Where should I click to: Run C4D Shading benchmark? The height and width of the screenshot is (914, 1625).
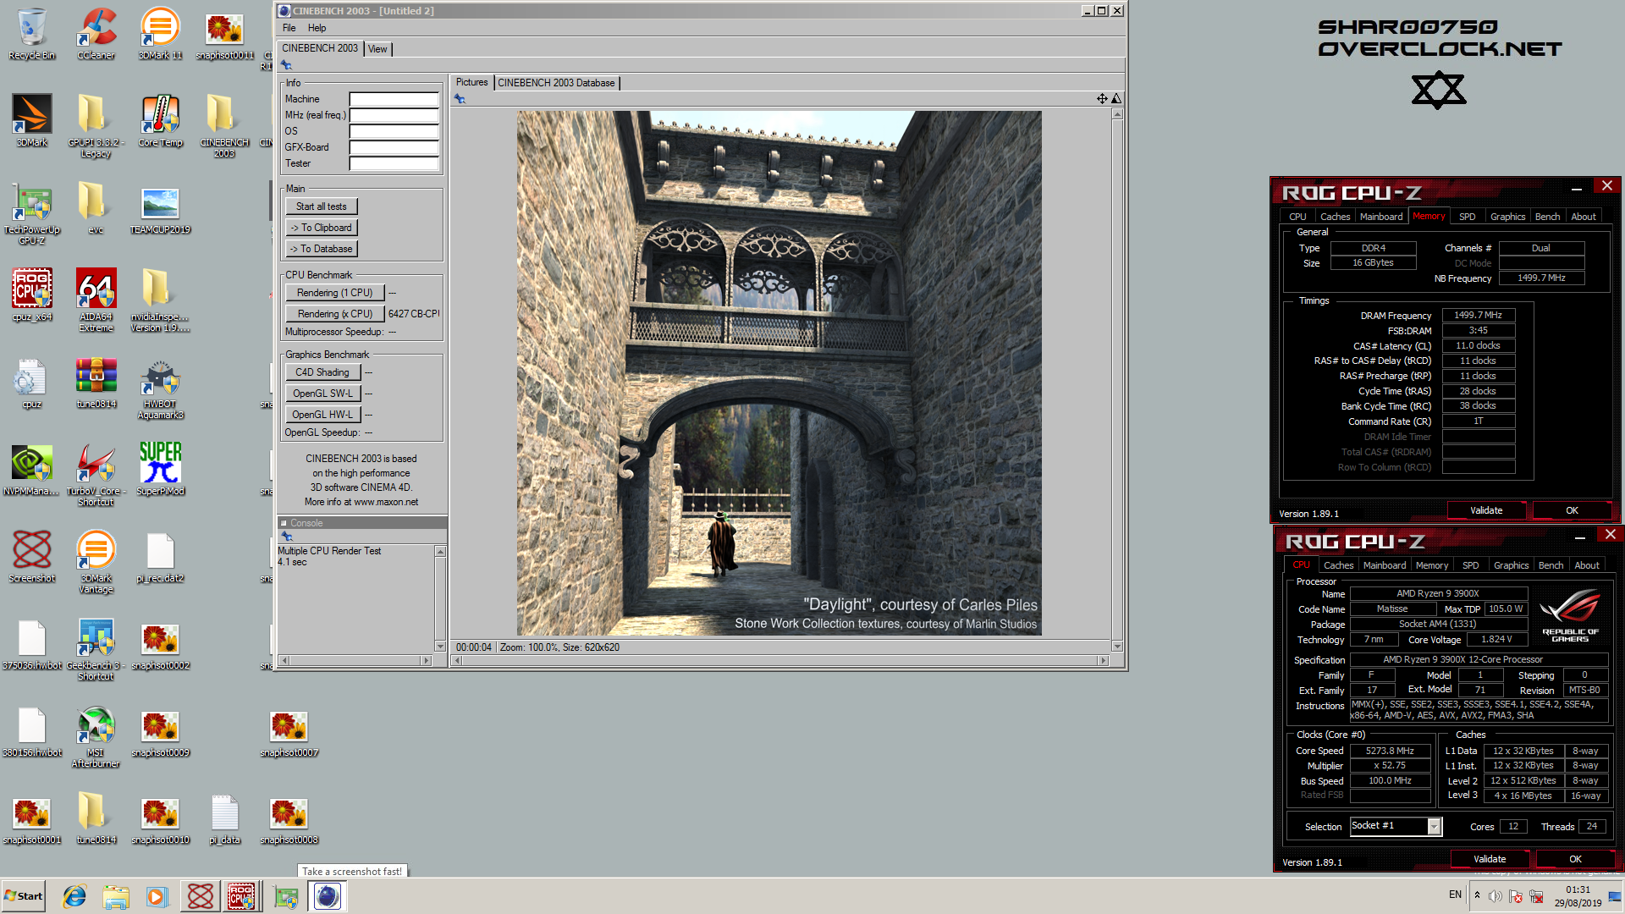coord(322,372)
